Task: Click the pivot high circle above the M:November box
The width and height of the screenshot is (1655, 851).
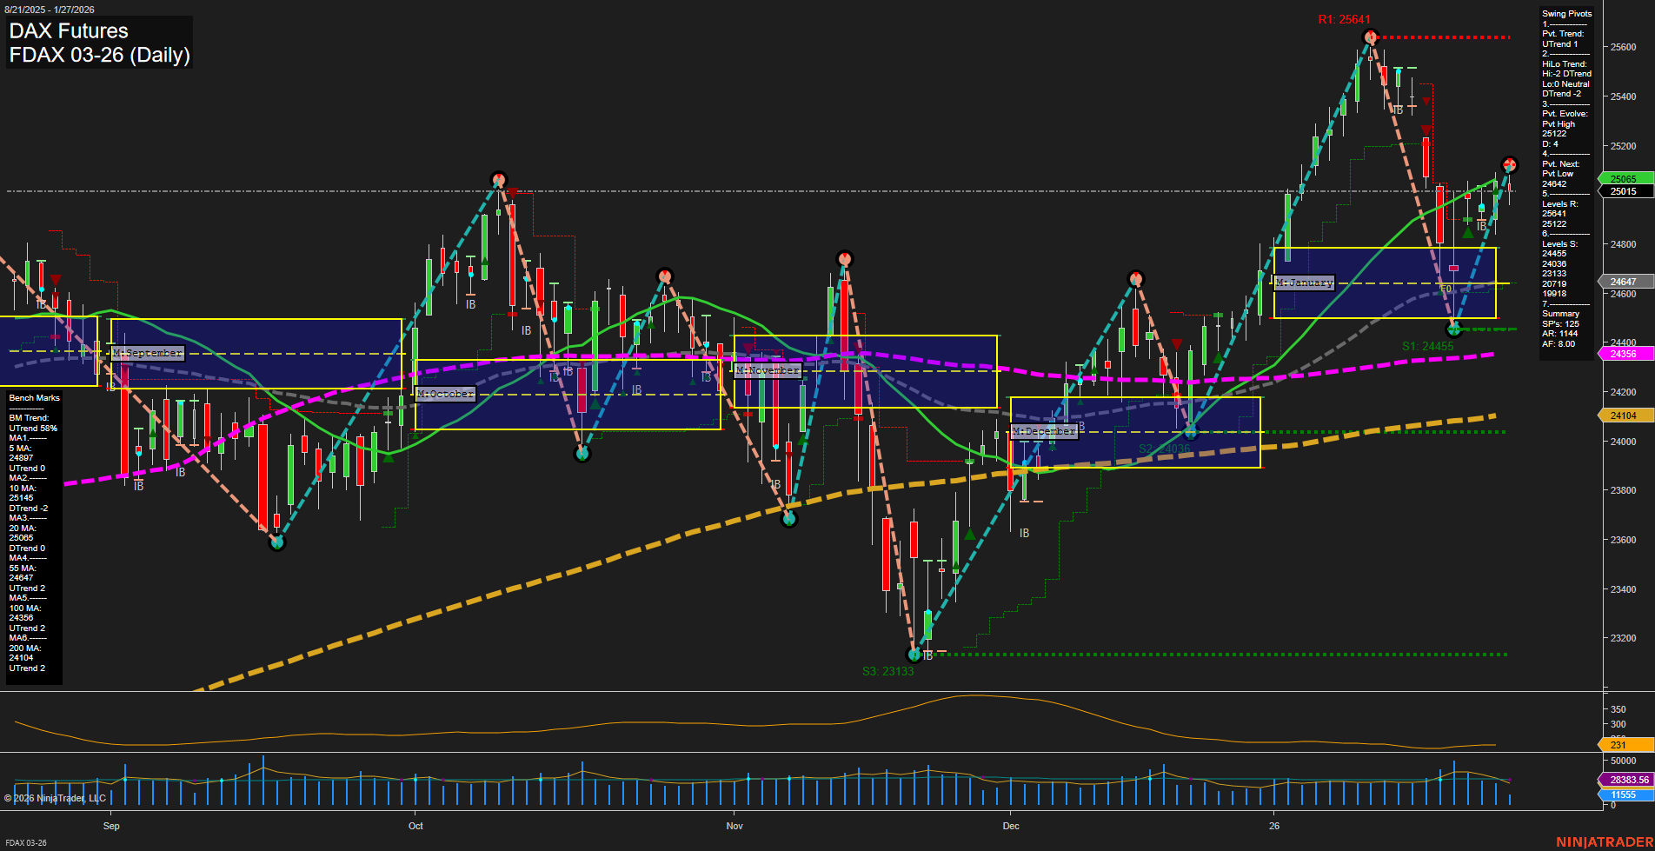Action: pyautogui.click(x=844, y=258)
